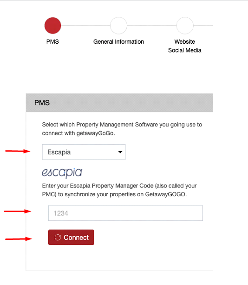Click the red PMS step circle

click(52, 26)
